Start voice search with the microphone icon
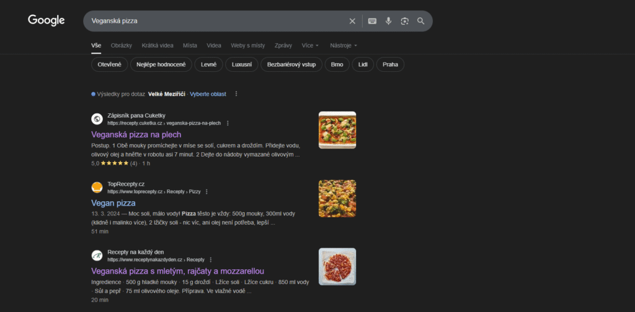Screen dimensions: 635x312 (x=388, y=21)
